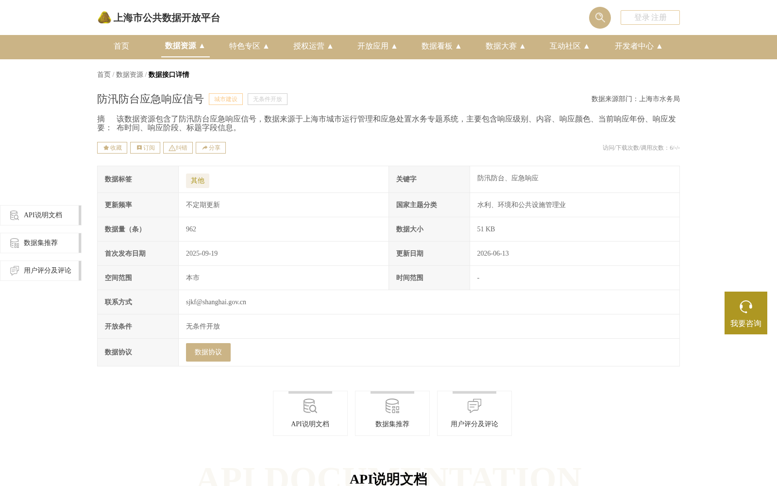This screenshot has height=486, width=777.
Task: Click the share arrow icon on 分享
Action: pos(205,148)
